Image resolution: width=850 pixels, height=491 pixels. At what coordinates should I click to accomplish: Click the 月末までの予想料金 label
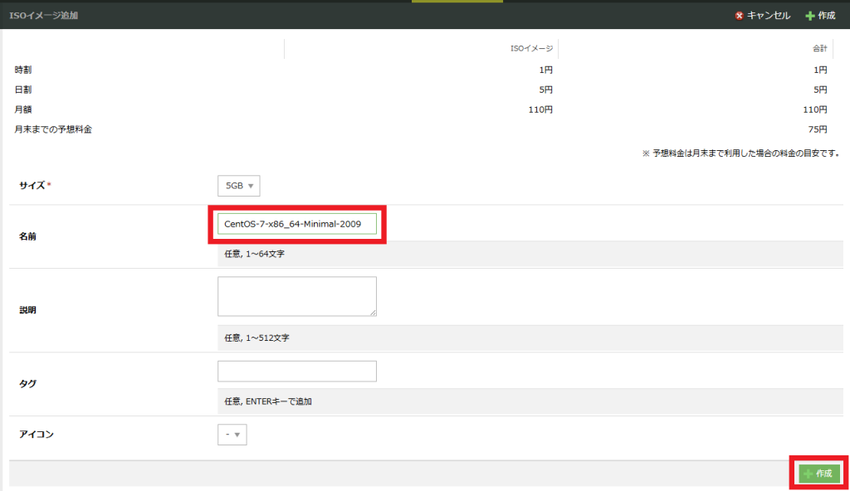(x=53, y=129)
